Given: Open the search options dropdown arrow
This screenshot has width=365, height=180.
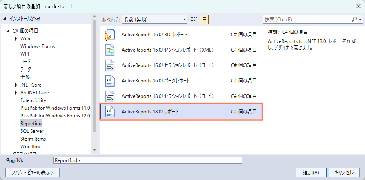Looking at the screenshot, I should (361, 20).
